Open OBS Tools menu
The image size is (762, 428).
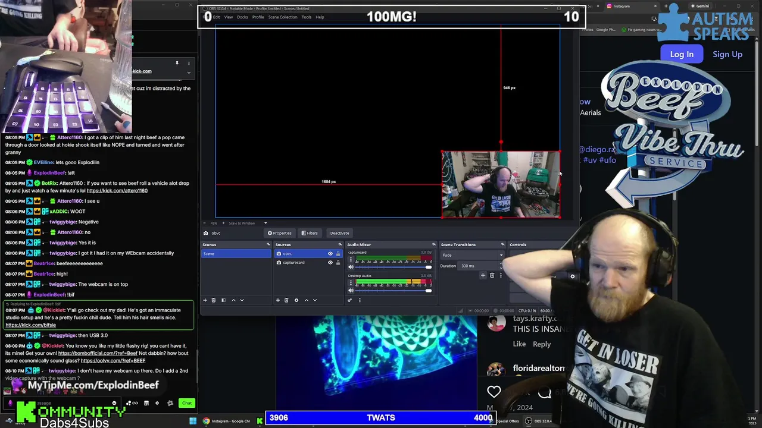point(306,17)
